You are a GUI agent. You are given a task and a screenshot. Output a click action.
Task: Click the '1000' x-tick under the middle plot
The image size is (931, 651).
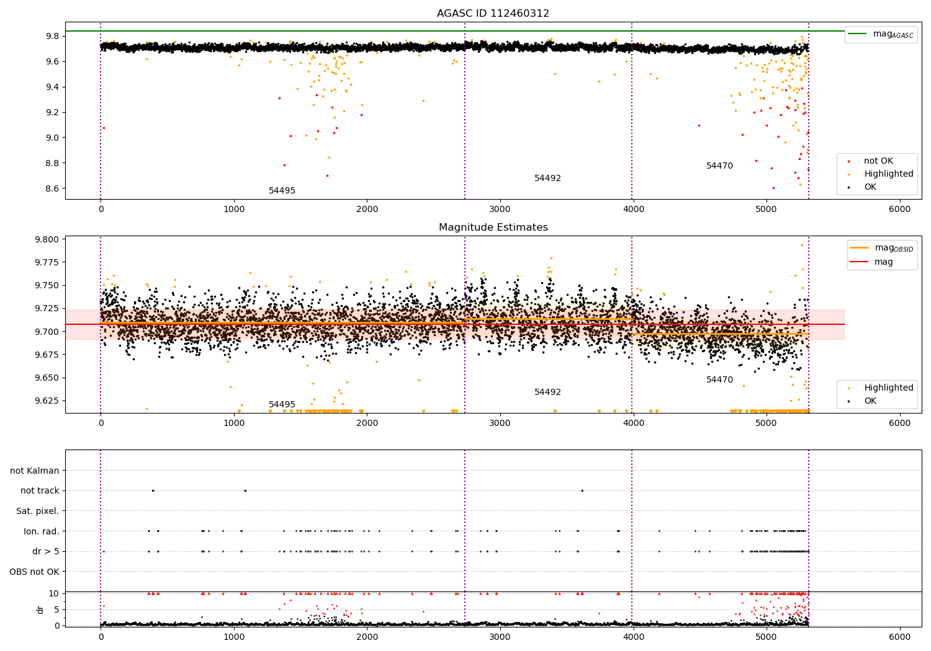tap(234, 423)
